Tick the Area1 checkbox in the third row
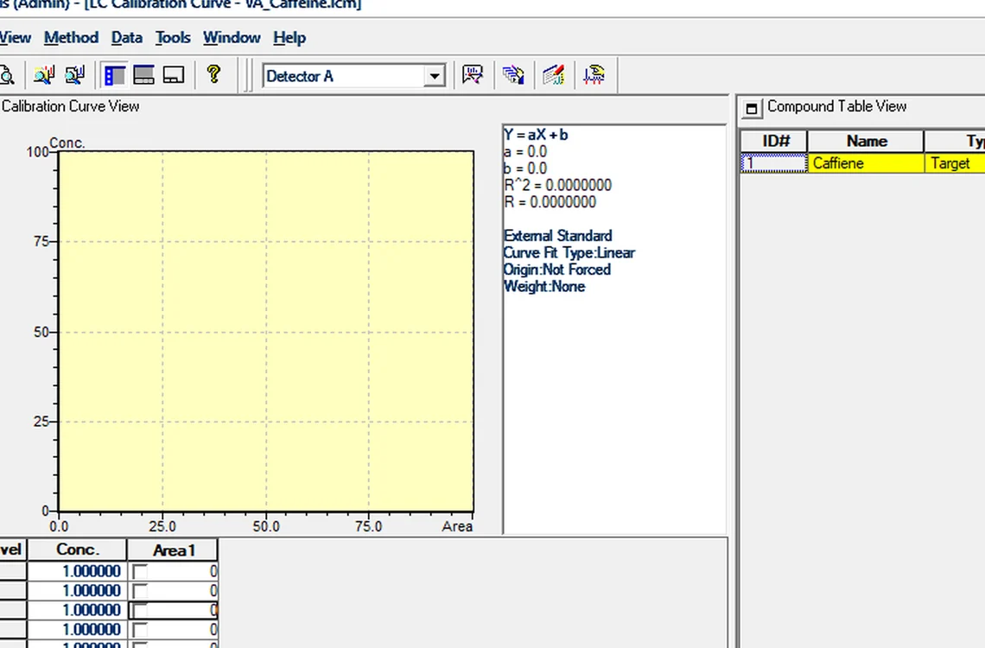 pos(140,611)
